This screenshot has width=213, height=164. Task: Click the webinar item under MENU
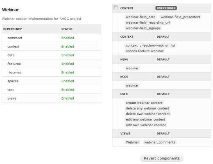point(132,68)
